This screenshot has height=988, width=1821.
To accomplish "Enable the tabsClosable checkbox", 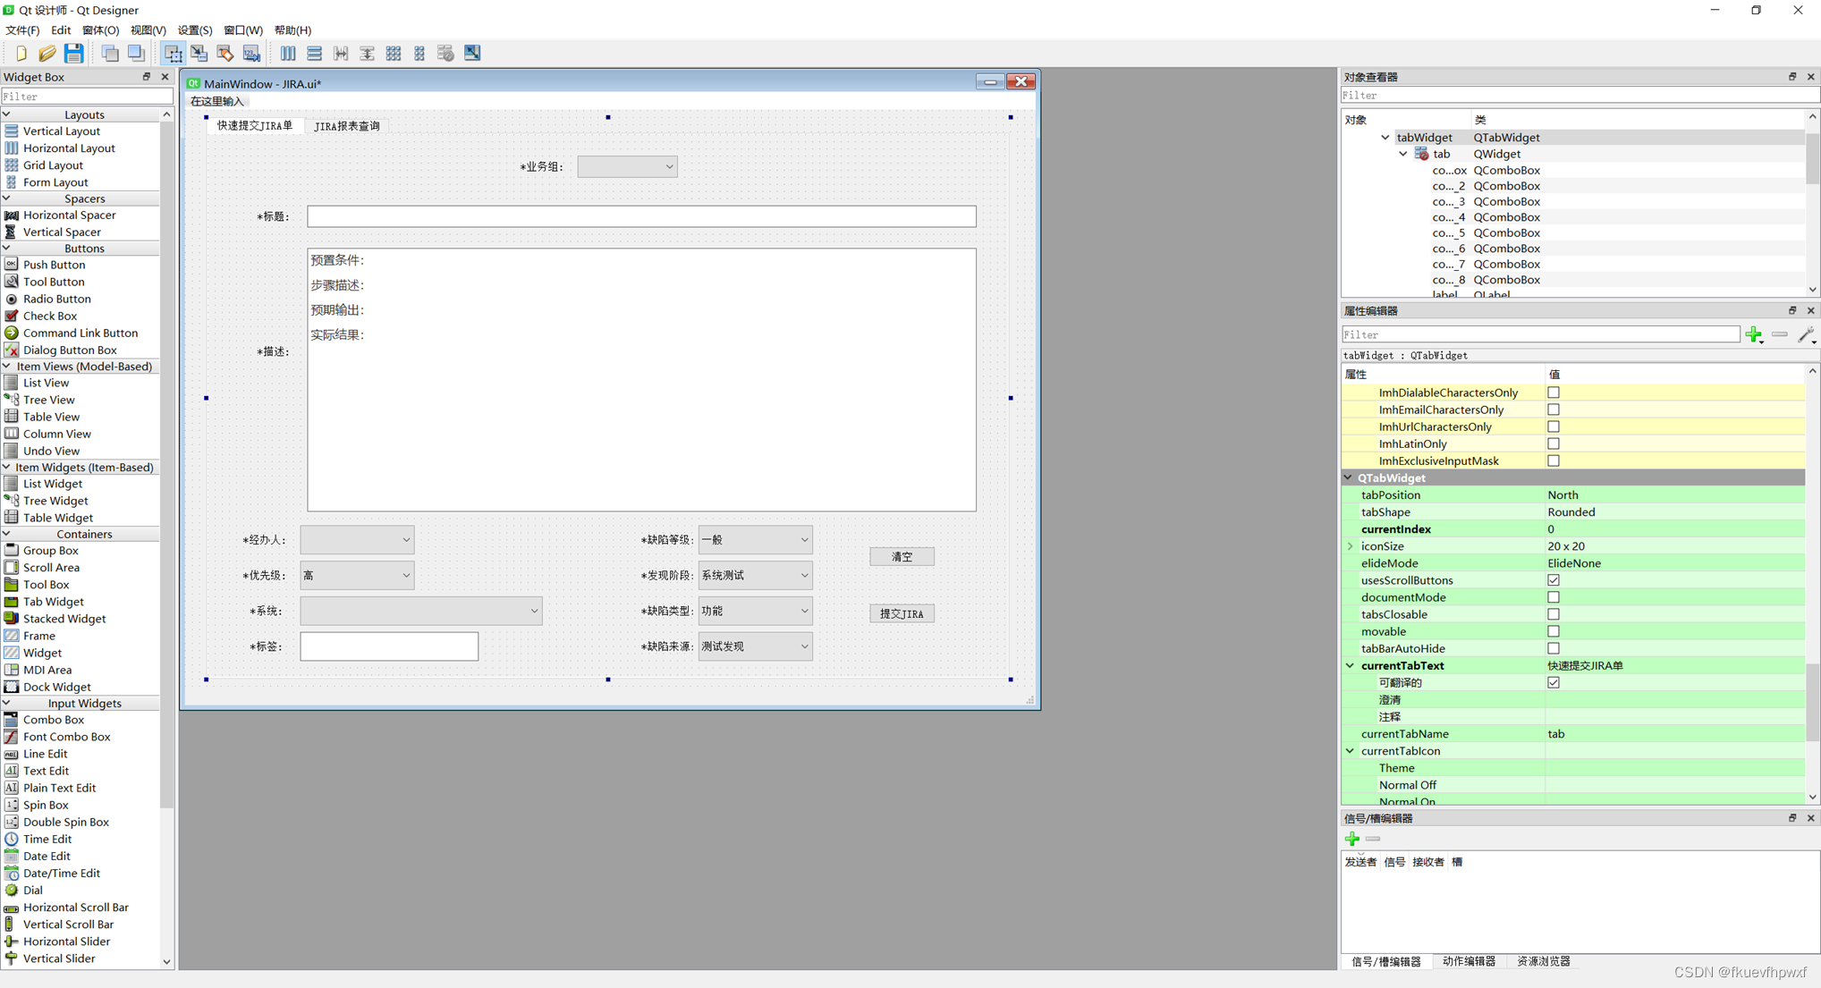I will tap(1554, 614).
